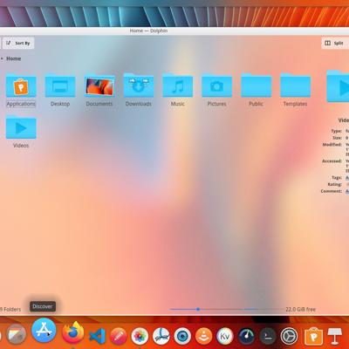Click the "Downloads" folder label

(x=139, y=104)
